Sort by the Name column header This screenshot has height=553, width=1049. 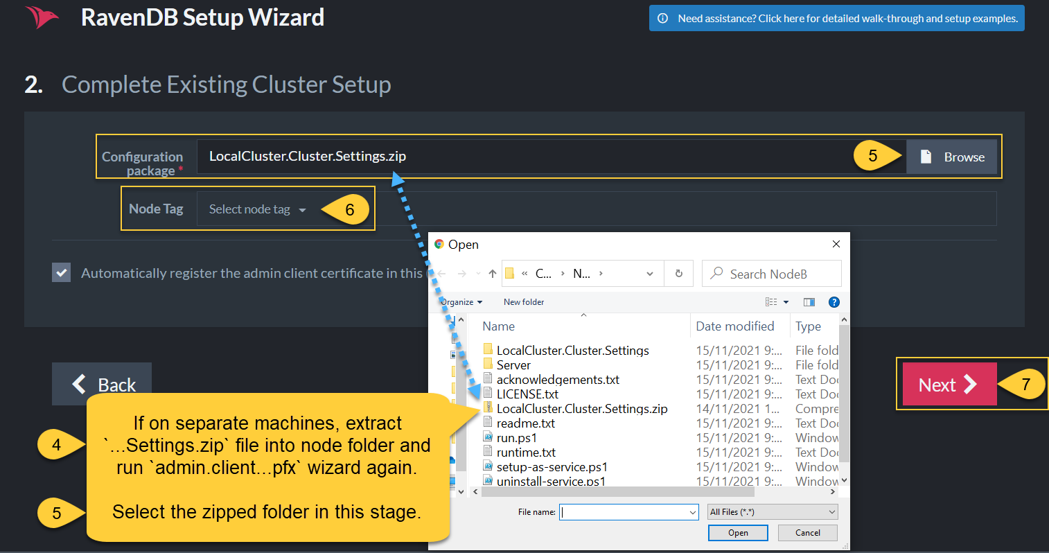[498, 326]
